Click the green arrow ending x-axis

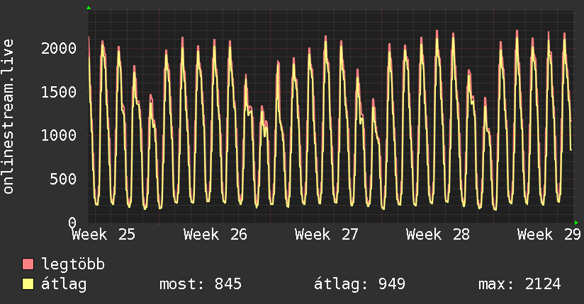click(x=576, y=223)
